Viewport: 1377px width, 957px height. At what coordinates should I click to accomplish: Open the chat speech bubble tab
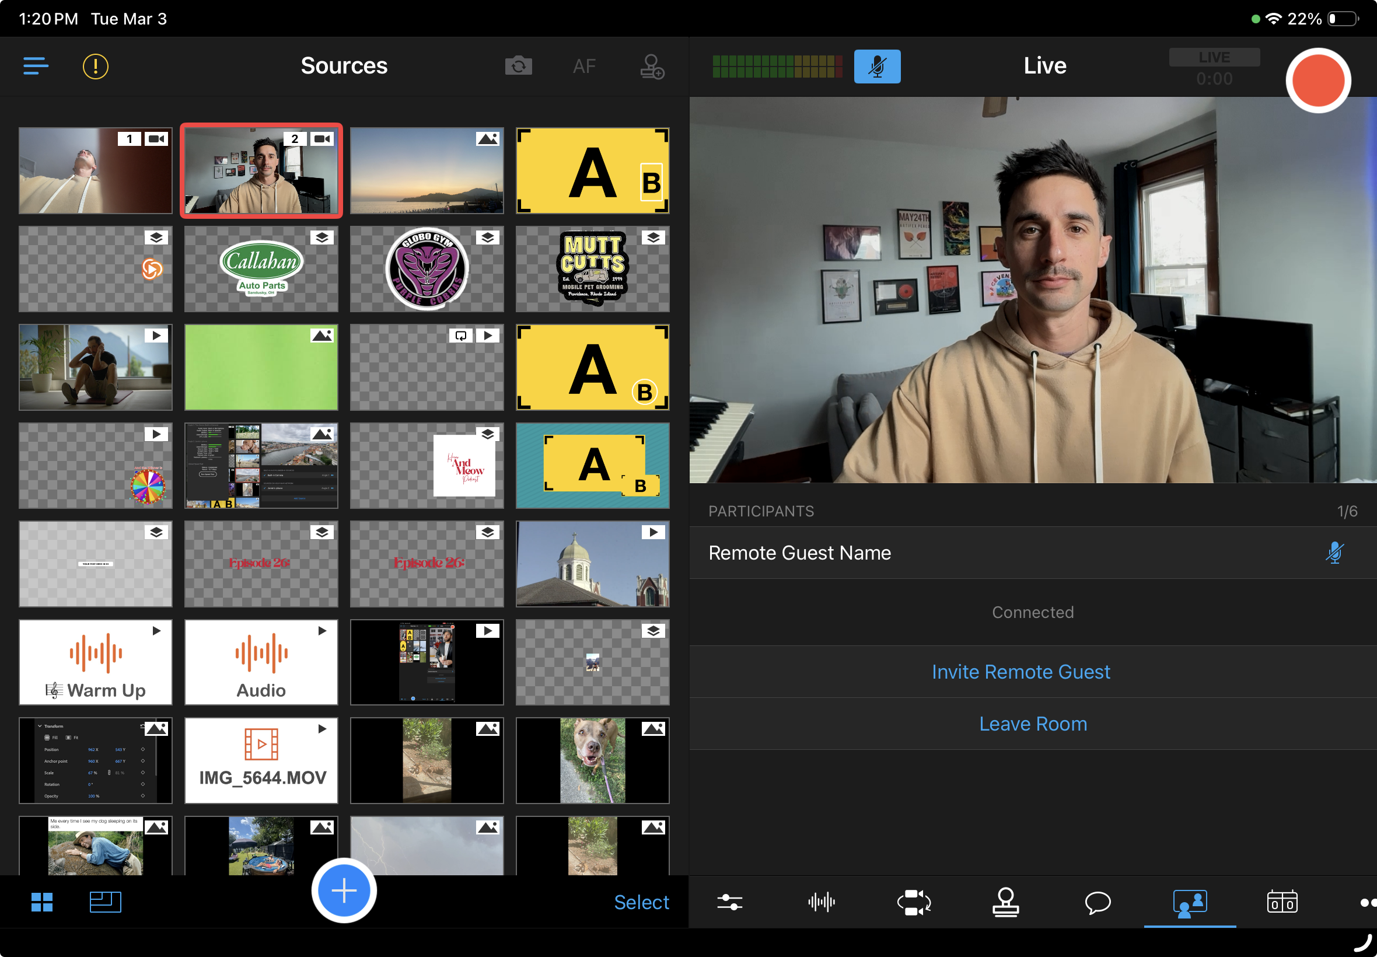pyautogui.click(x=1098, y=902)
